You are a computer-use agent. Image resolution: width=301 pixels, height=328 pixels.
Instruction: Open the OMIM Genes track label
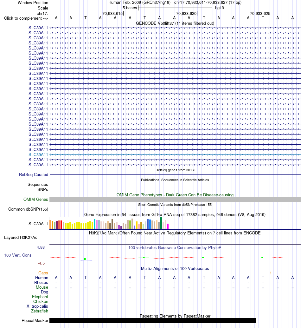pos(36,199)
